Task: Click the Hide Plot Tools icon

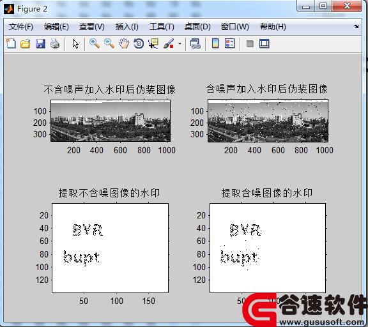Action: coord(250,43)
